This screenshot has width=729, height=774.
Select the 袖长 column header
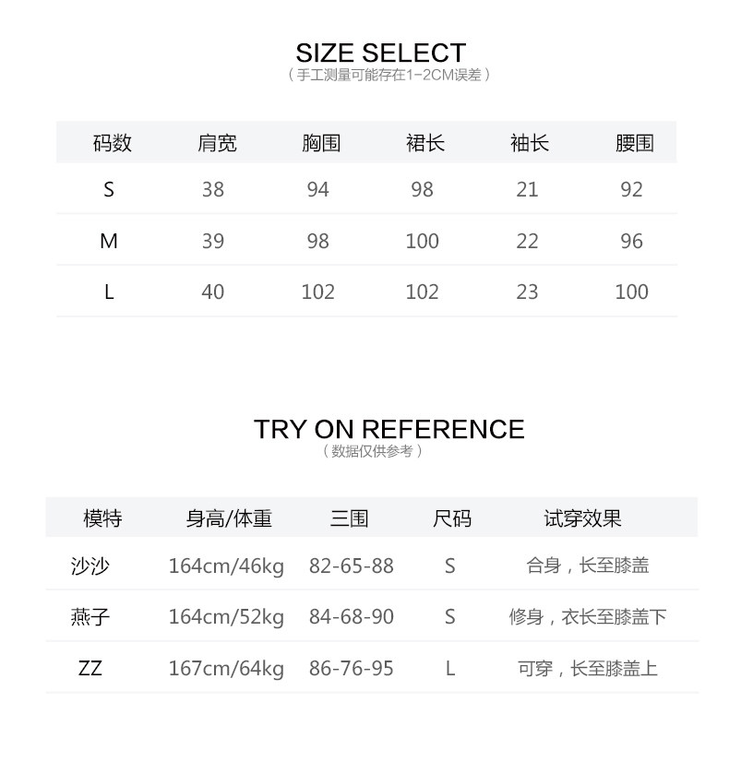pyautogui.click(x=530, y=143)
